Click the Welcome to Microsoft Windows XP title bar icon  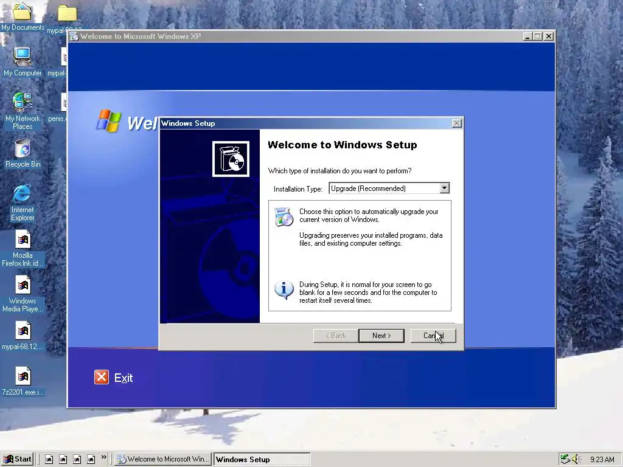click(x=74, y=36)
